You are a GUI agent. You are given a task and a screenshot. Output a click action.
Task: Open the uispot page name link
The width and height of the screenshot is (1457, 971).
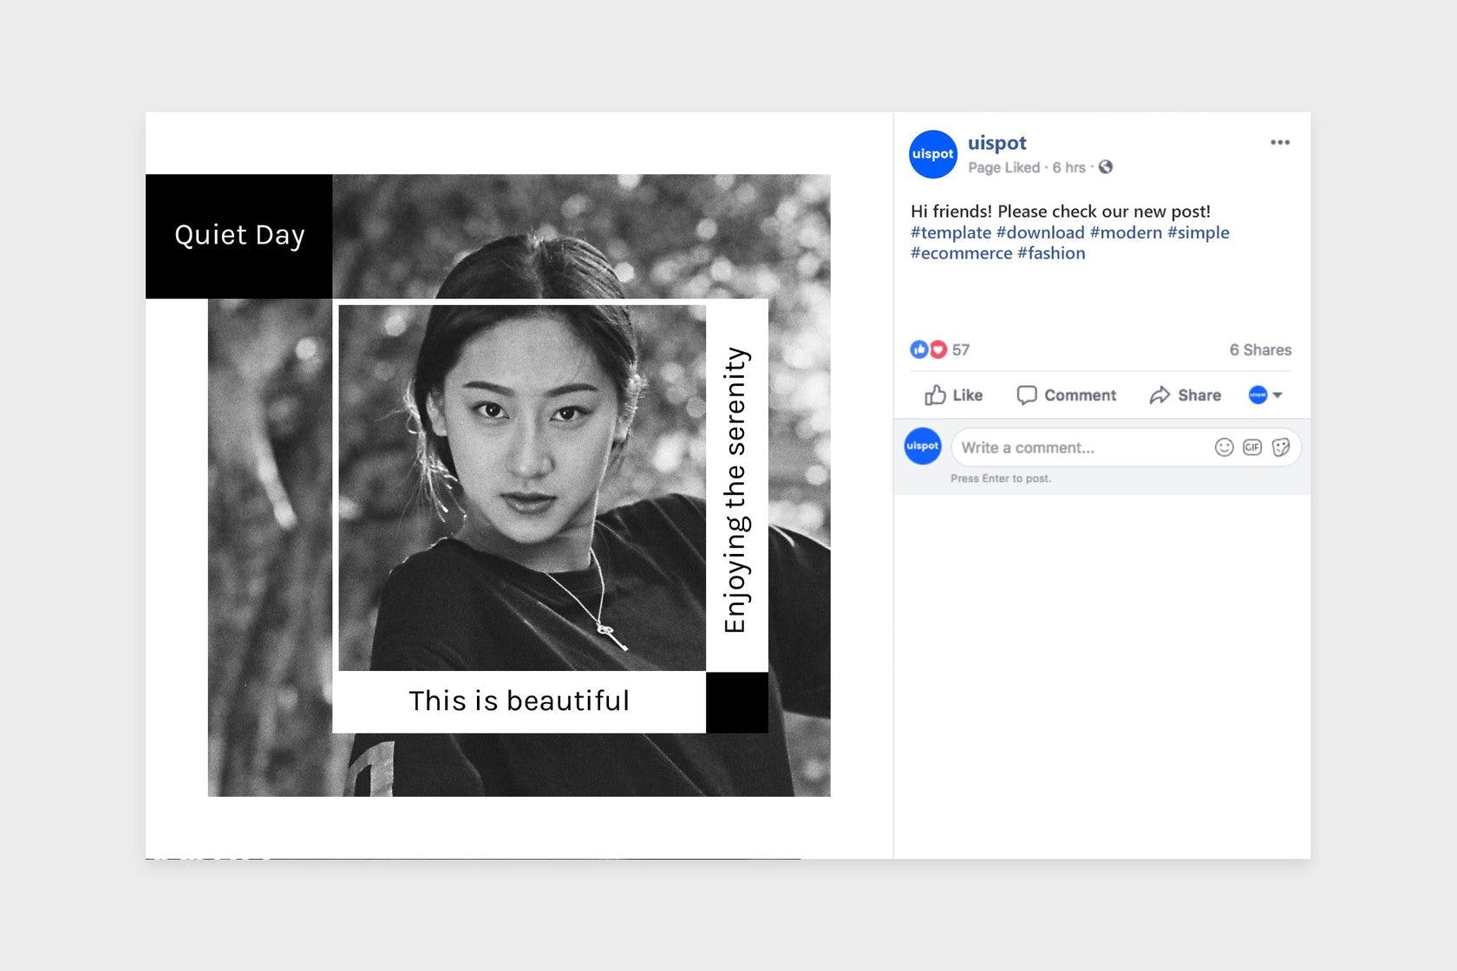[x=996, y=143]
